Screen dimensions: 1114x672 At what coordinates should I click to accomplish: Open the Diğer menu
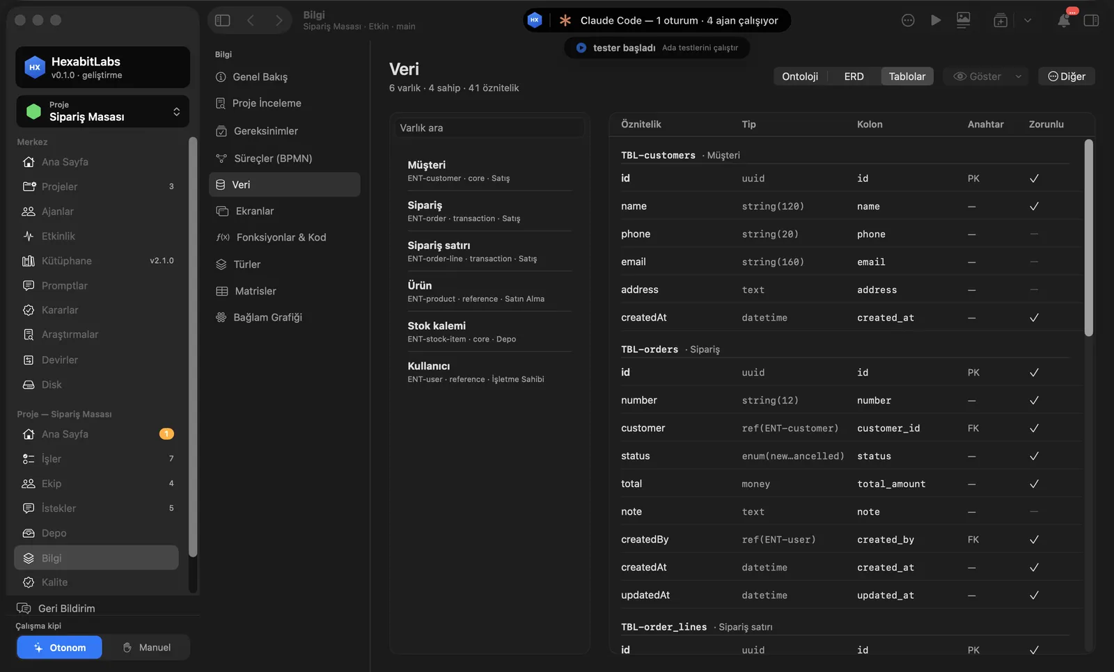pyautogui.click(x=1067, y=77)
